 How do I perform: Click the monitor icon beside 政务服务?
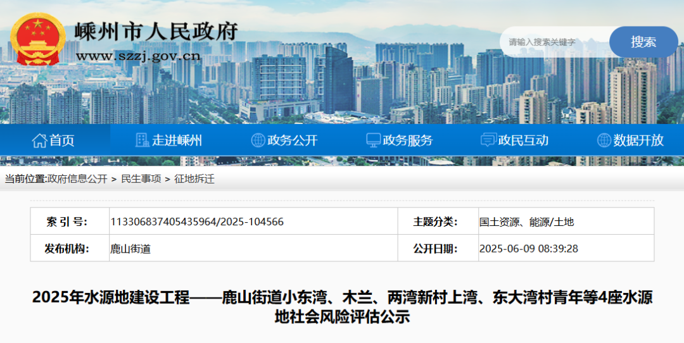pyautogui.click(x=374, y=140)
